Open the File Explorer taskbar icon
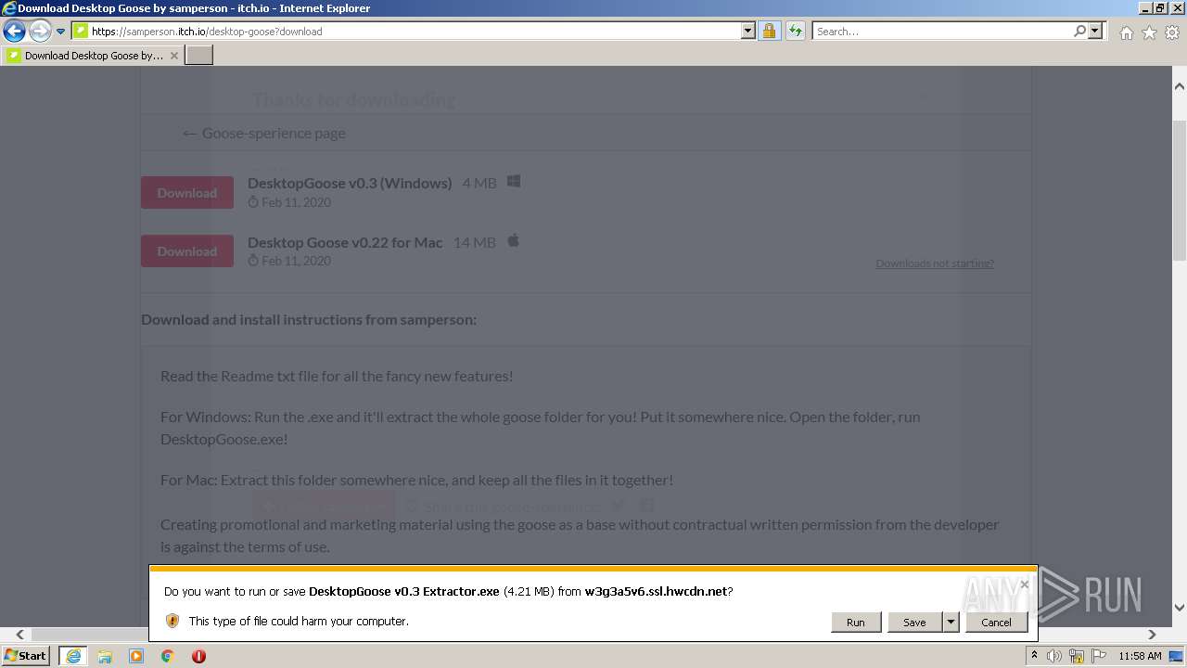 [x=105, y=656]
